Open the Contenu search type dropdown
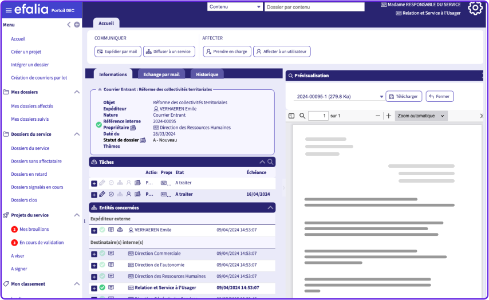 [x=235, y=6]
